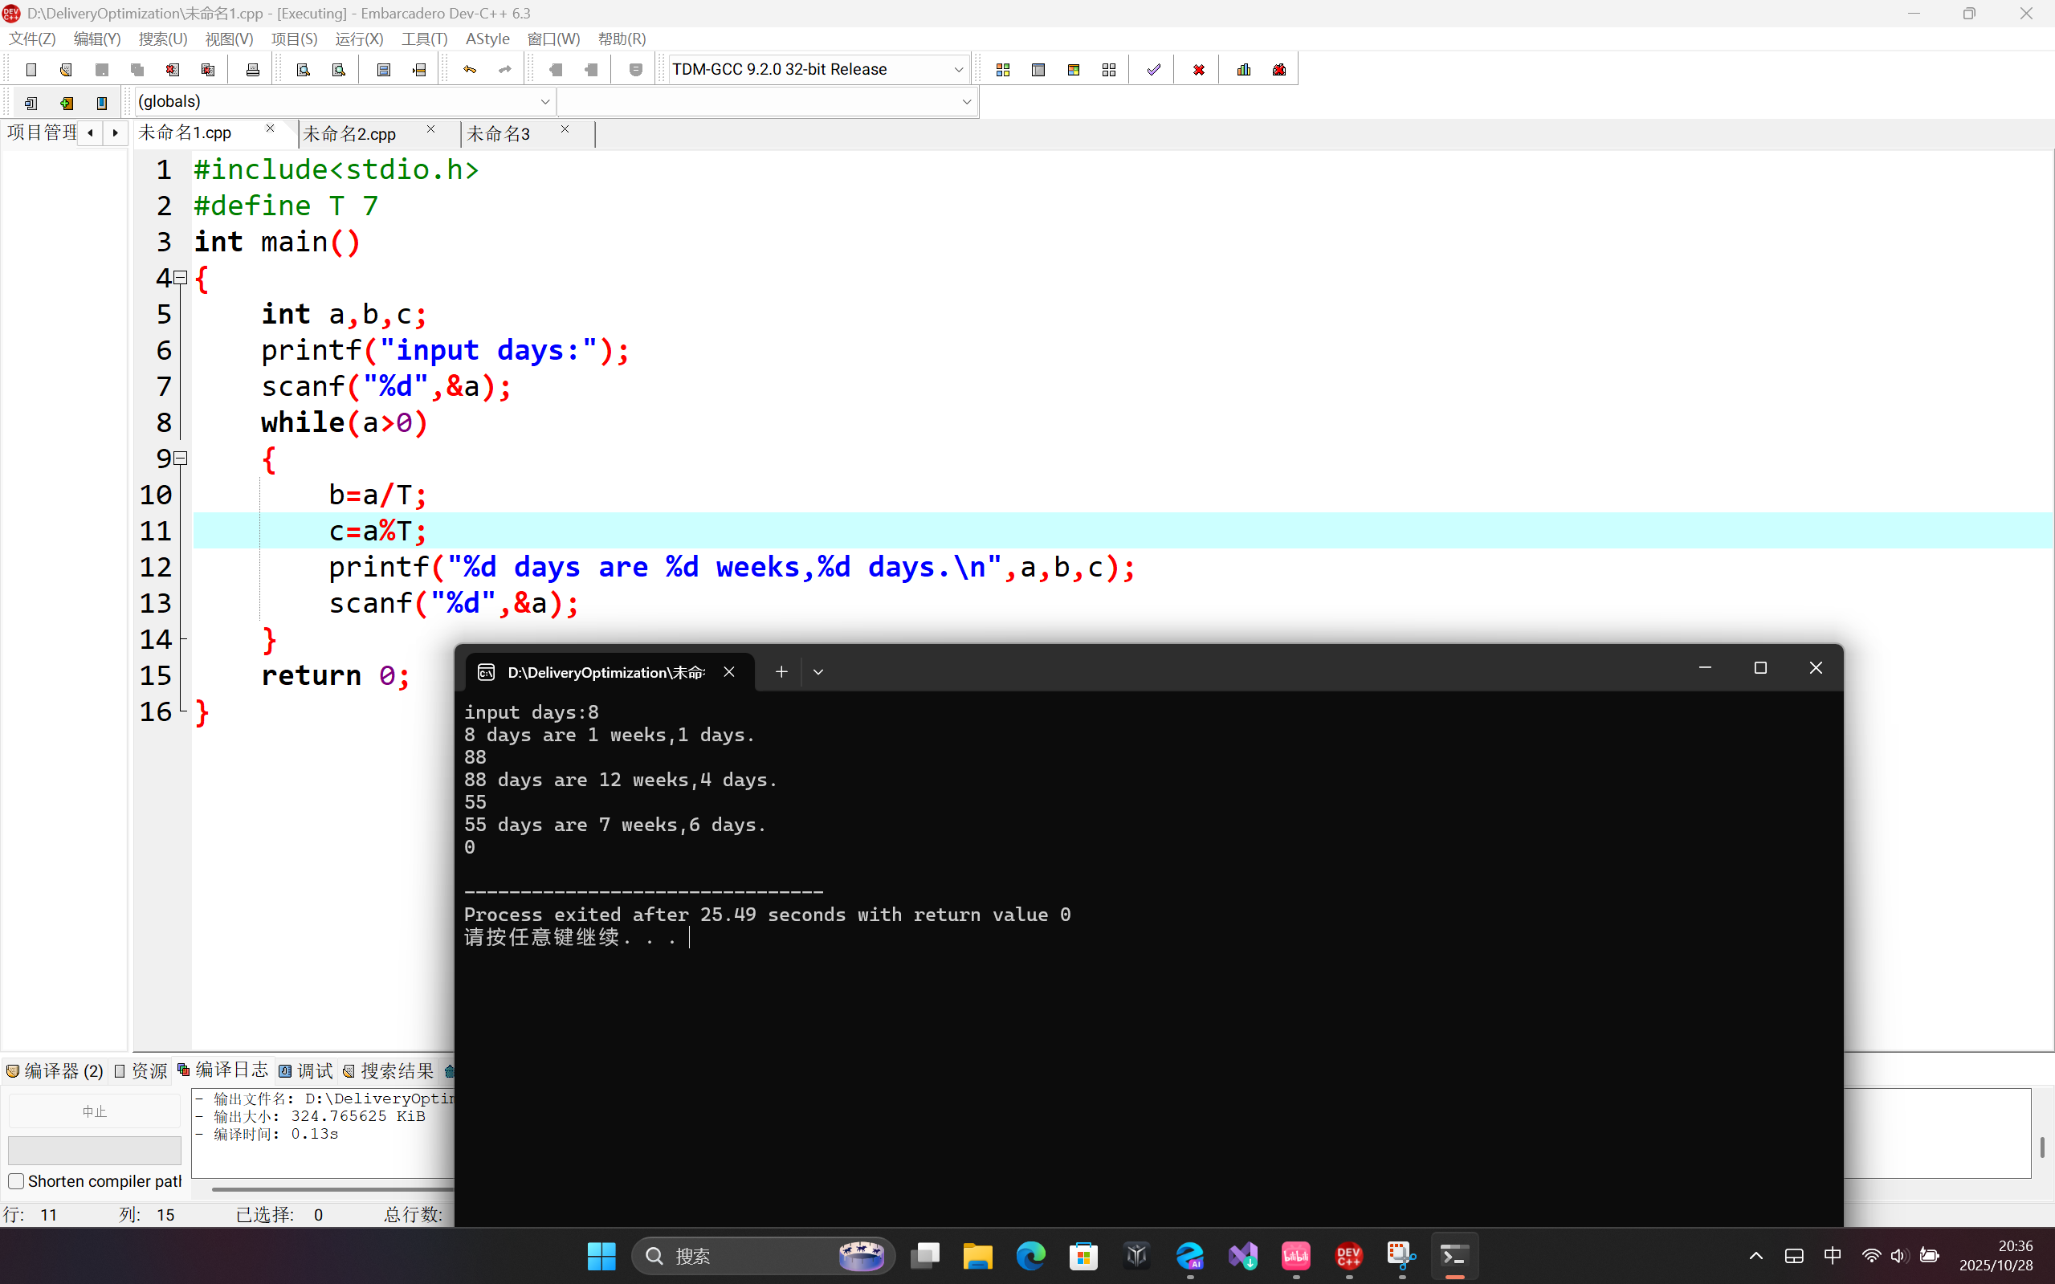Click the Print toolbar icon
Viewport: 2055px width, 1284px height.
tap(252, 70)
